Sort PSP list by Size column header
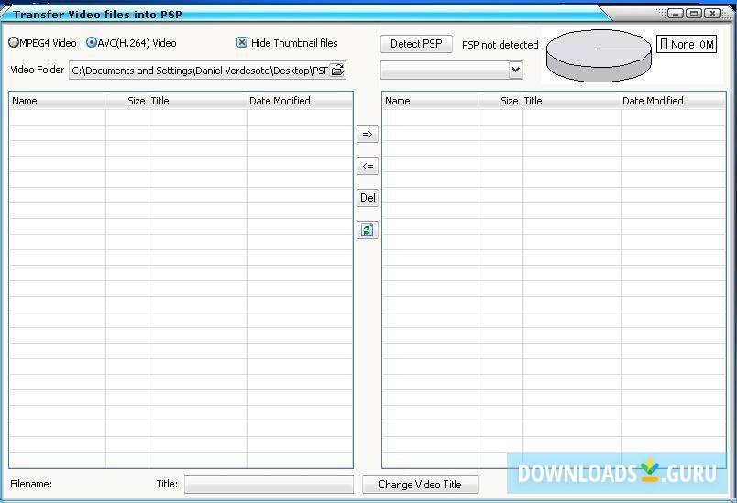 (x=500, y=101)
